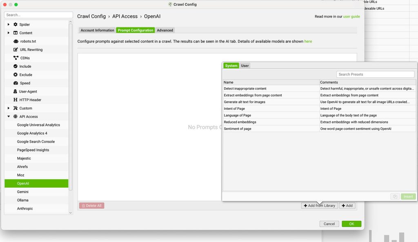Click the CDNs network icon
This screenshot has width=418, height=242.
(x=16, y=58)
